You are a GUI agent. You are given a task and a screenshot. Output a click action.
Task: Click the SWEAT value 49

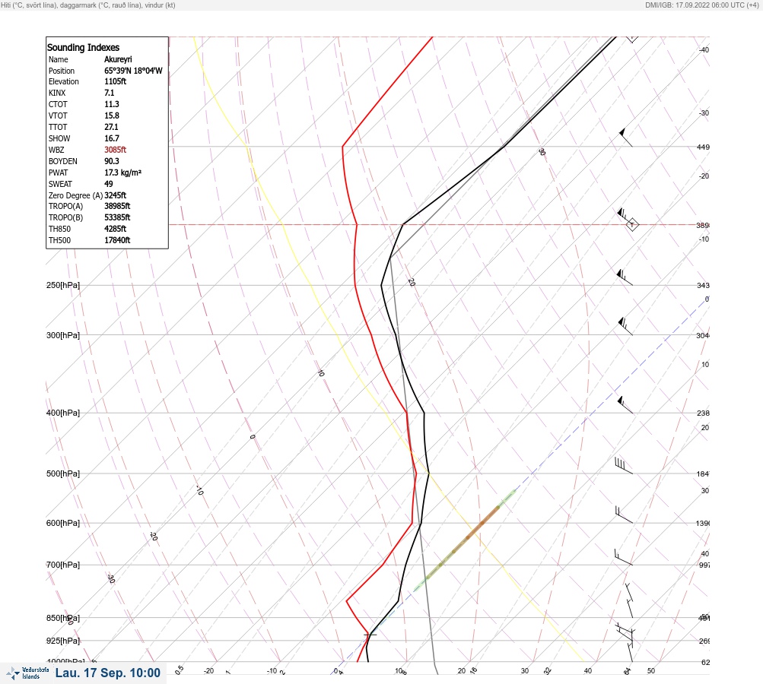[x=109, y=184]
